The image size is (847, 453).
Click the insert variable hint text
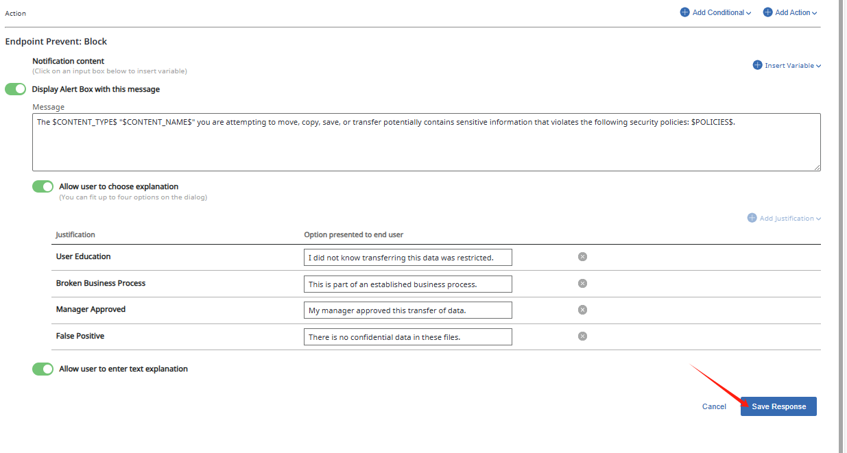[110, 71]
